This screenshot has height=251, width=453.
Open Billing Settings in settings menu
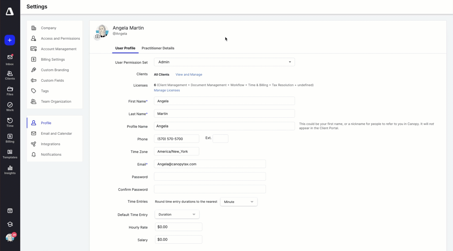[x=53, y=59]
